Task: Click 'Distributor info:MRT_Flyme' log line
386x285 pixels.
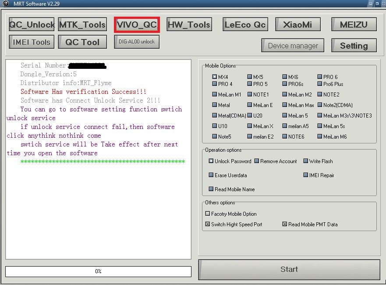Action: click(66, 83)
